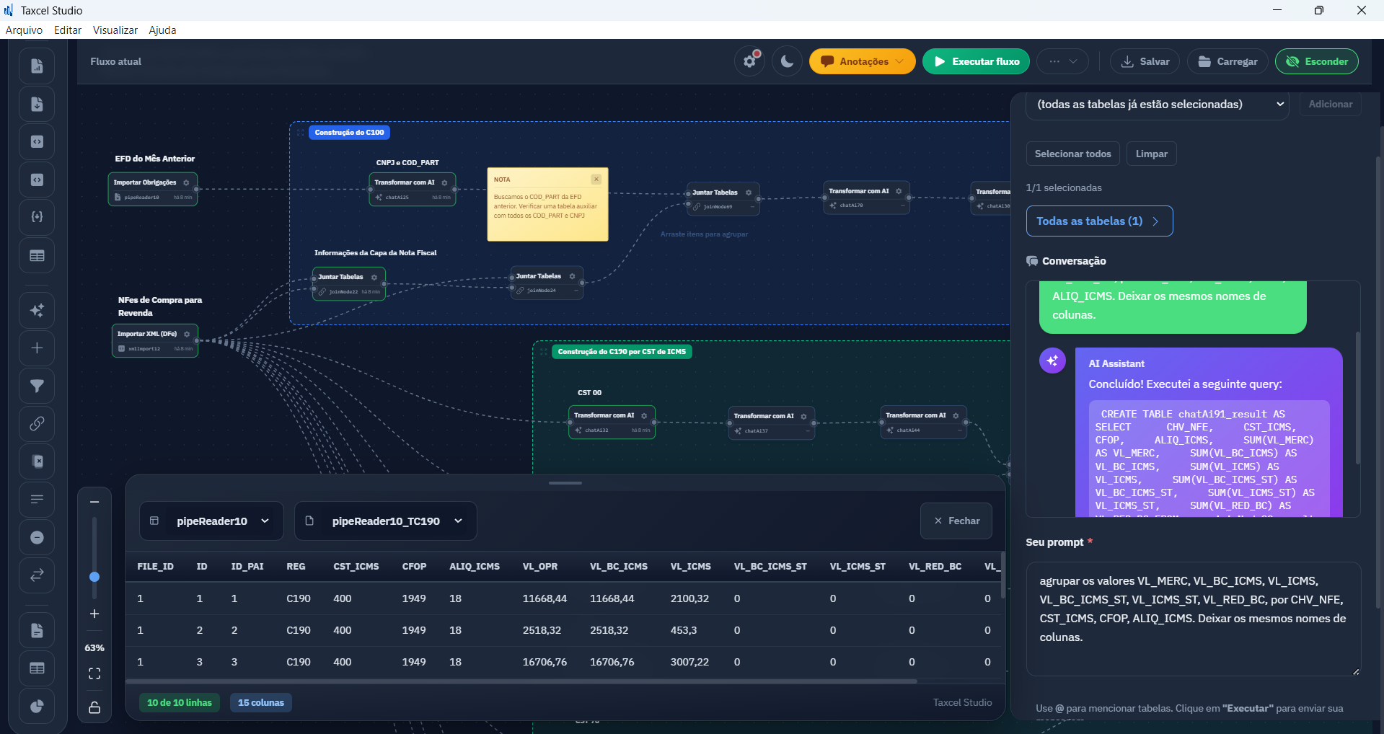Expand the Anotações dropdown
This screenshot has width=1384, height=734.
(862, 61)
